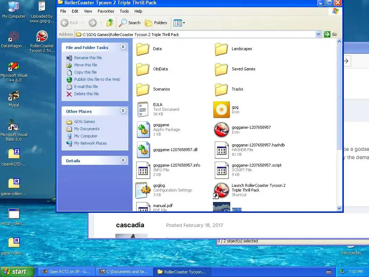Open the Scenarios folder
This screenshot has height=277, width=369.
pos(153,89)
